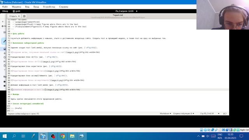The image size is (249, 140).
Task: Click the VirtualBox network status icon
Action: (213, 130)
